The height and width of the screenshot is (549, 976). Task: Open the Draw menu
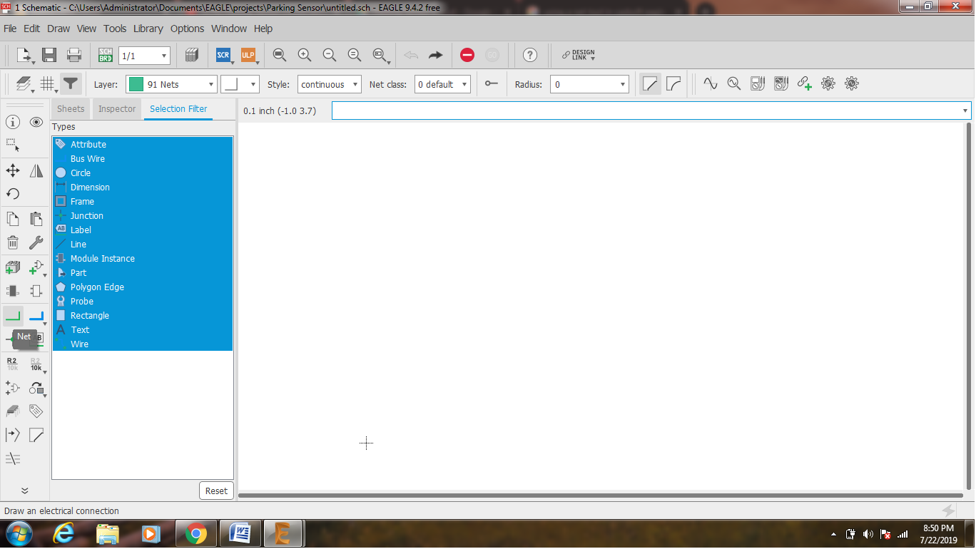59,29
